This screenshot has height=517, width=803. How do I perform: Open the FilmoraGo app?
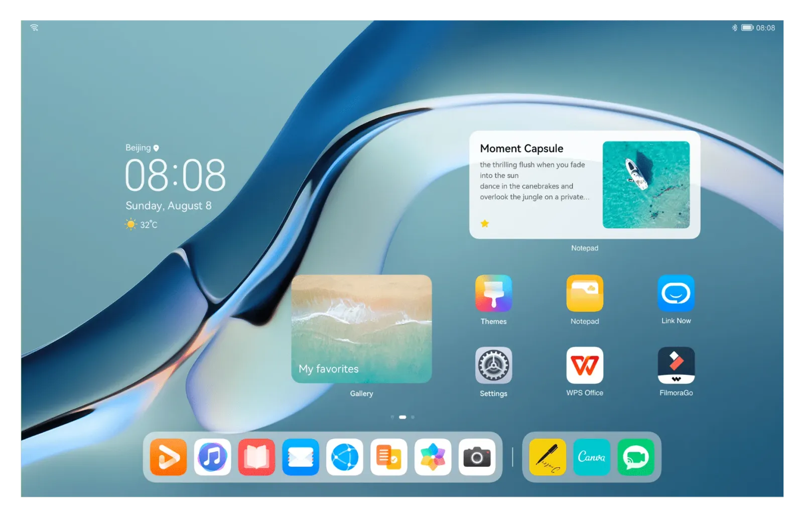pyautogui.click(x=676, y=365)
